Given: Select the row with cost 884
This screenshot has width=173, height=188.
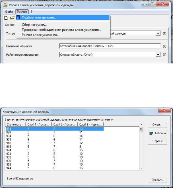Looking at the screenshot, I should pyautogui.click(x=55, y=129).
